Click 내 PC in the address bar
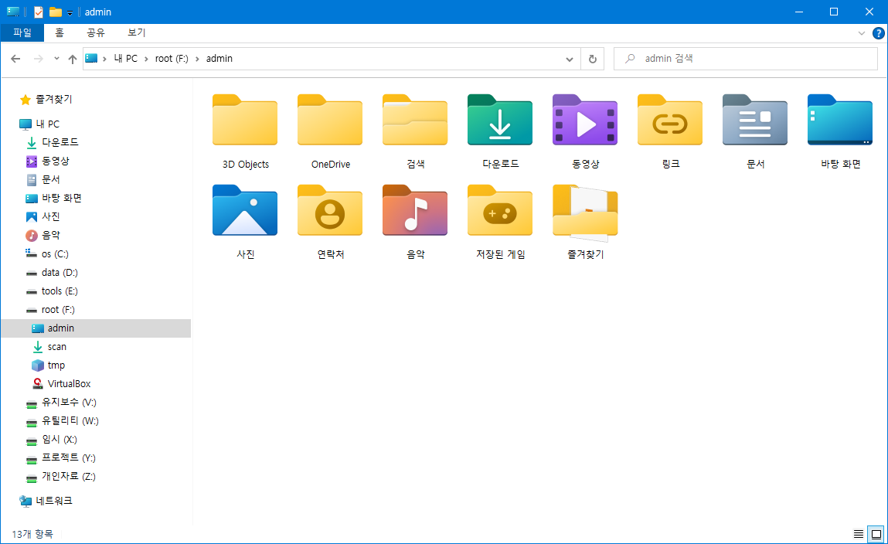Viewport: 888px width, 544px height. [x=126, y=59]
